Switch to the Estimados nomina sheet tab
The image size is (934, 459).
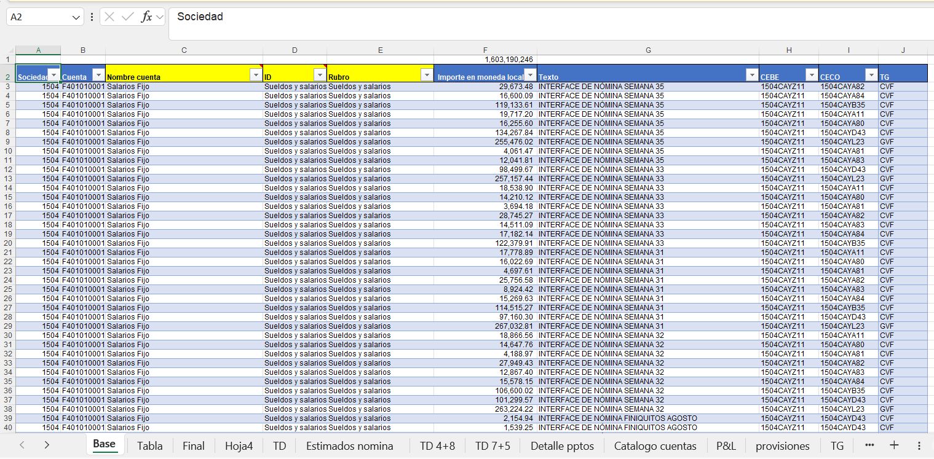349,446
